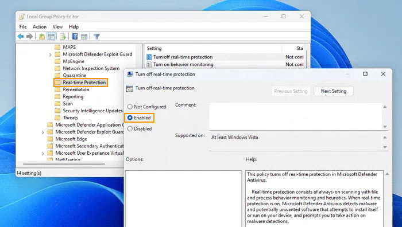This screenshot has height=227, width=402.
Task: Click the Previous Setting button
Action: (x=291, y=91)
